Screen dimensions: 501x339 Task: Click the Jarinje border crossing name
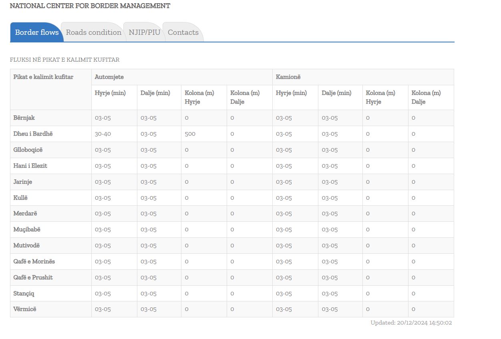[x=22, y=182]
